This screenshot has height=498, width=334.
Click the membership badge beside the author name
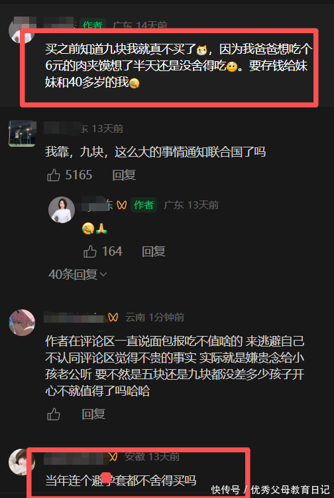point(122,205)
